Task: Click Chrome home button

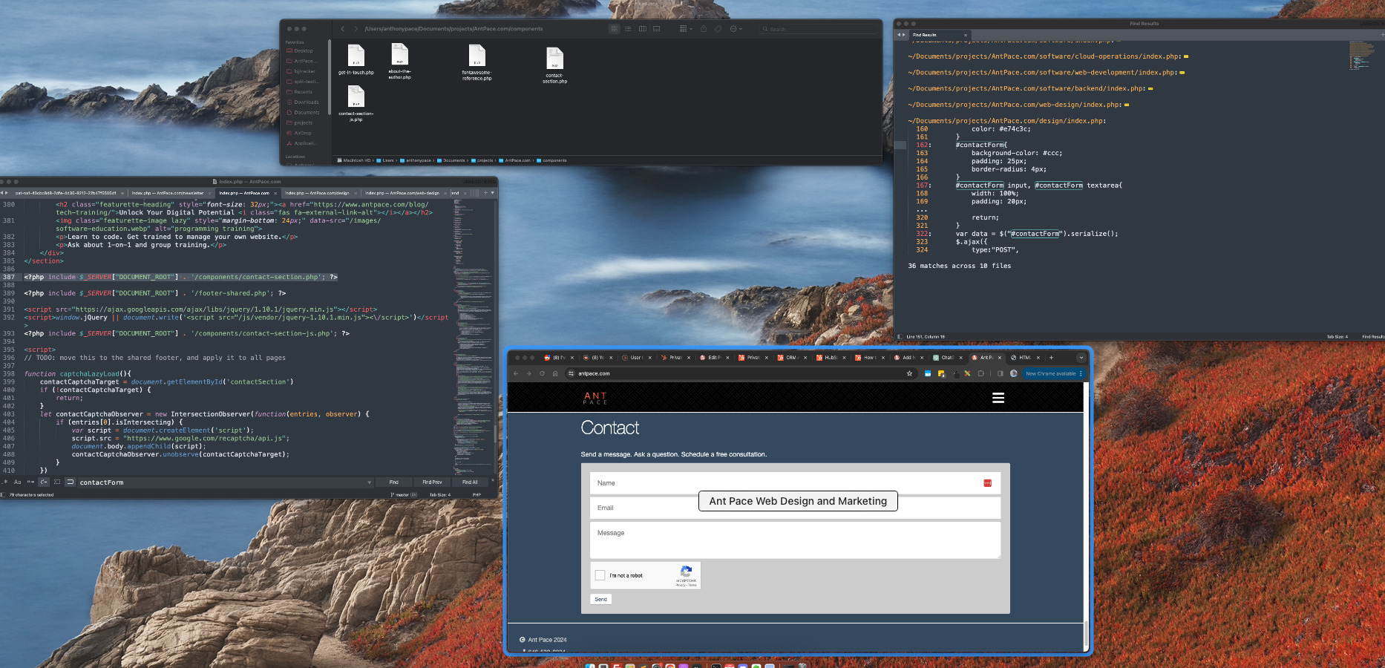Action: tap(555, 373)
